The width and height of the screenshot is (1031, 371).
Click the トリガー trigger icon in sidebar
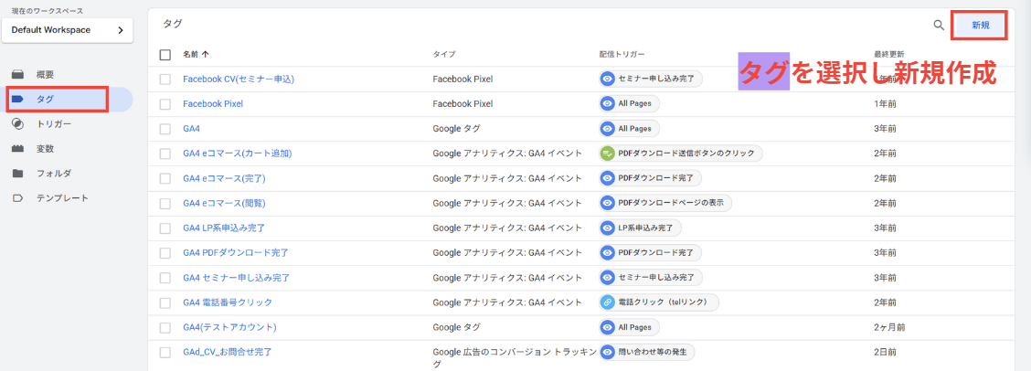pos(17,123)
